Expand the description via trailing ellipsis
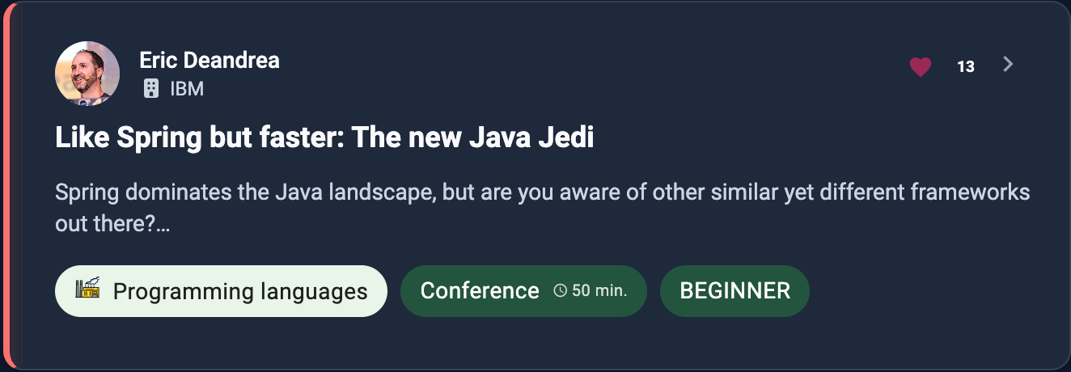This screenshot has height=372, width=1071. click(x=163, y=224)
